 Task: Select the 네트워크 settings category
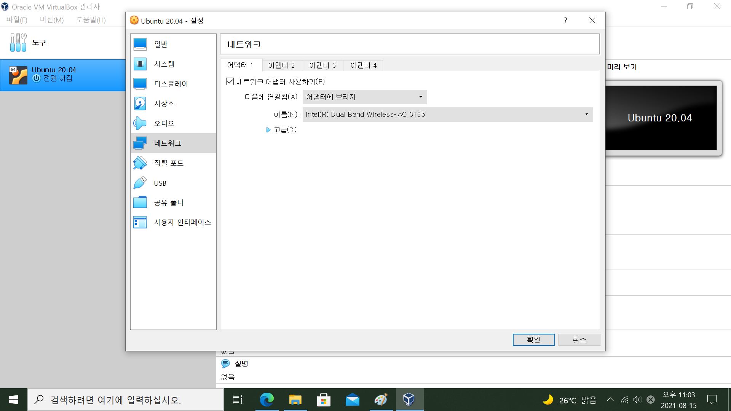pos(173,143)
